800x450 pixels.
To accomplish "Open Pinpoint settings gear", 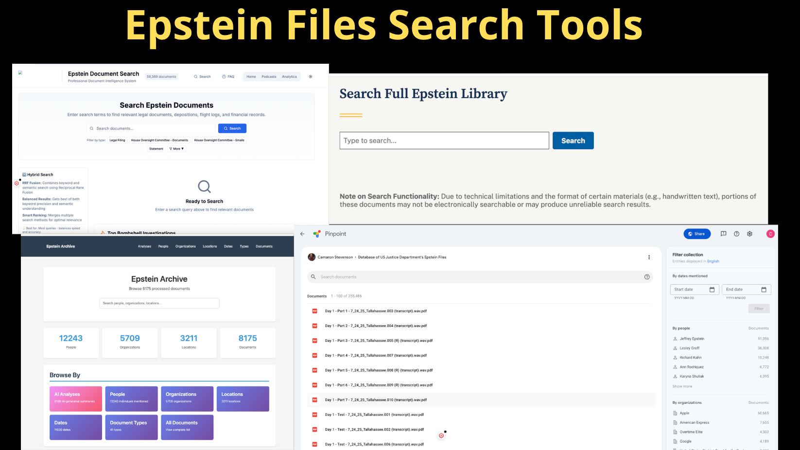I will tap(750, 234).
